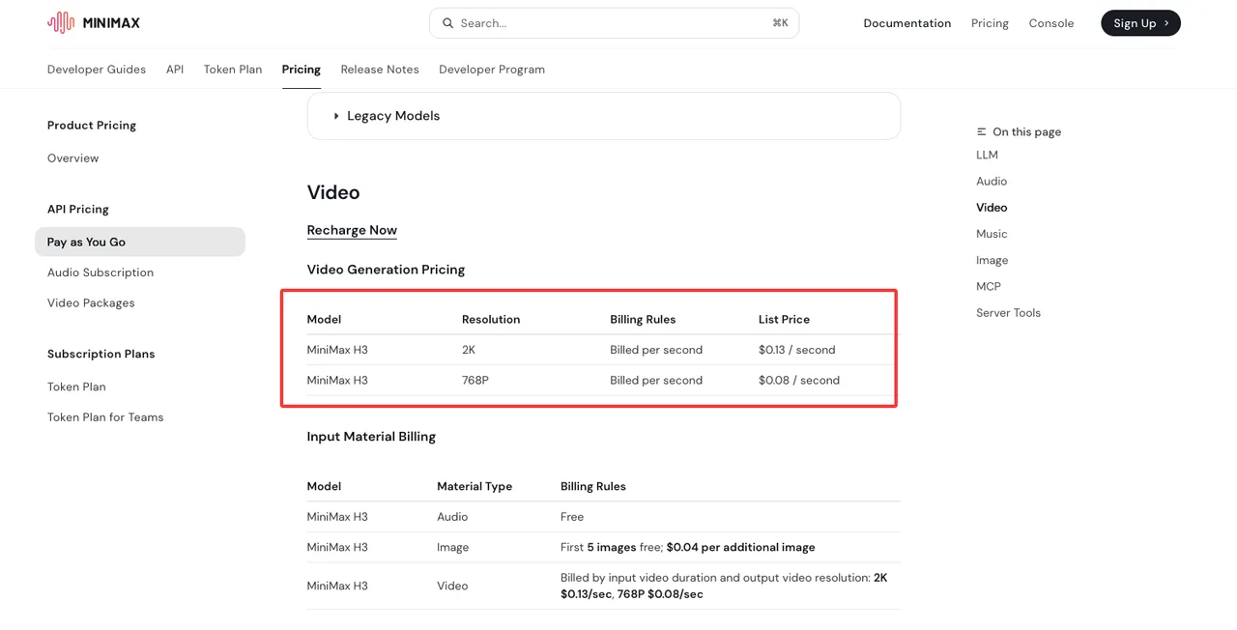Switch to the Token Plan tab
This screenshot has height=630, width=1237.
(x=233, y=70)
